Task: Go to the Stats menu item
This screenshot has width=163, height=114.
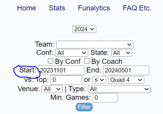Action: pyautogui.click(x=57, y=8)
